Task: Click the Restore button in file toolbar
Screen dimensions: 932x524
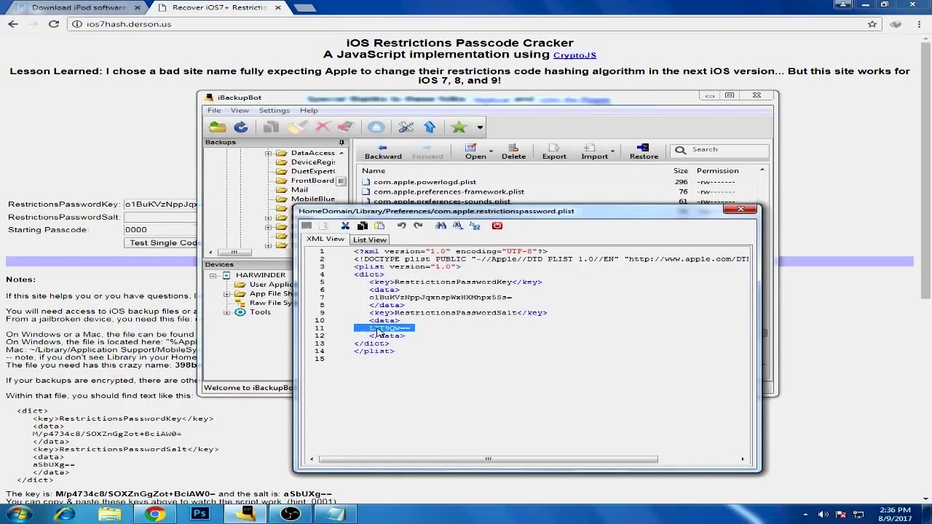Action: pyautogui.click(x=644, y=152)
